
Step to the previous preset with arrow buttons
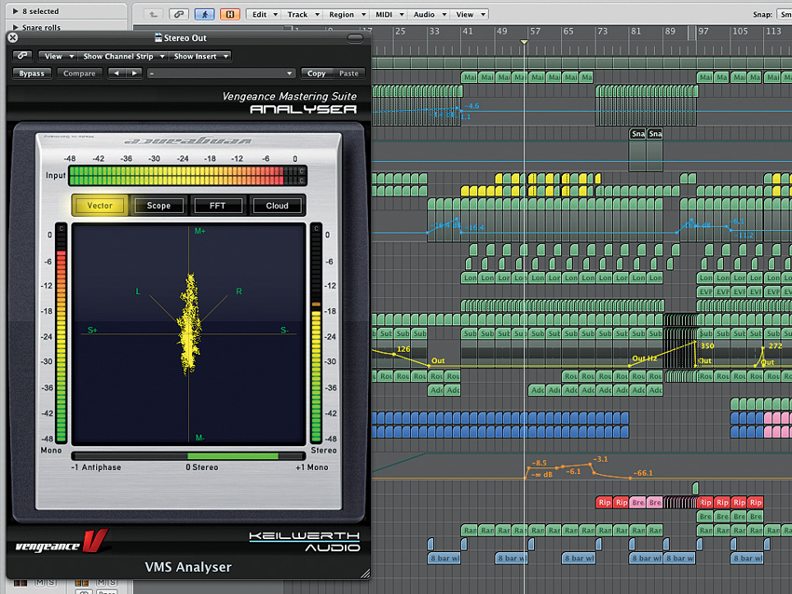116,74
